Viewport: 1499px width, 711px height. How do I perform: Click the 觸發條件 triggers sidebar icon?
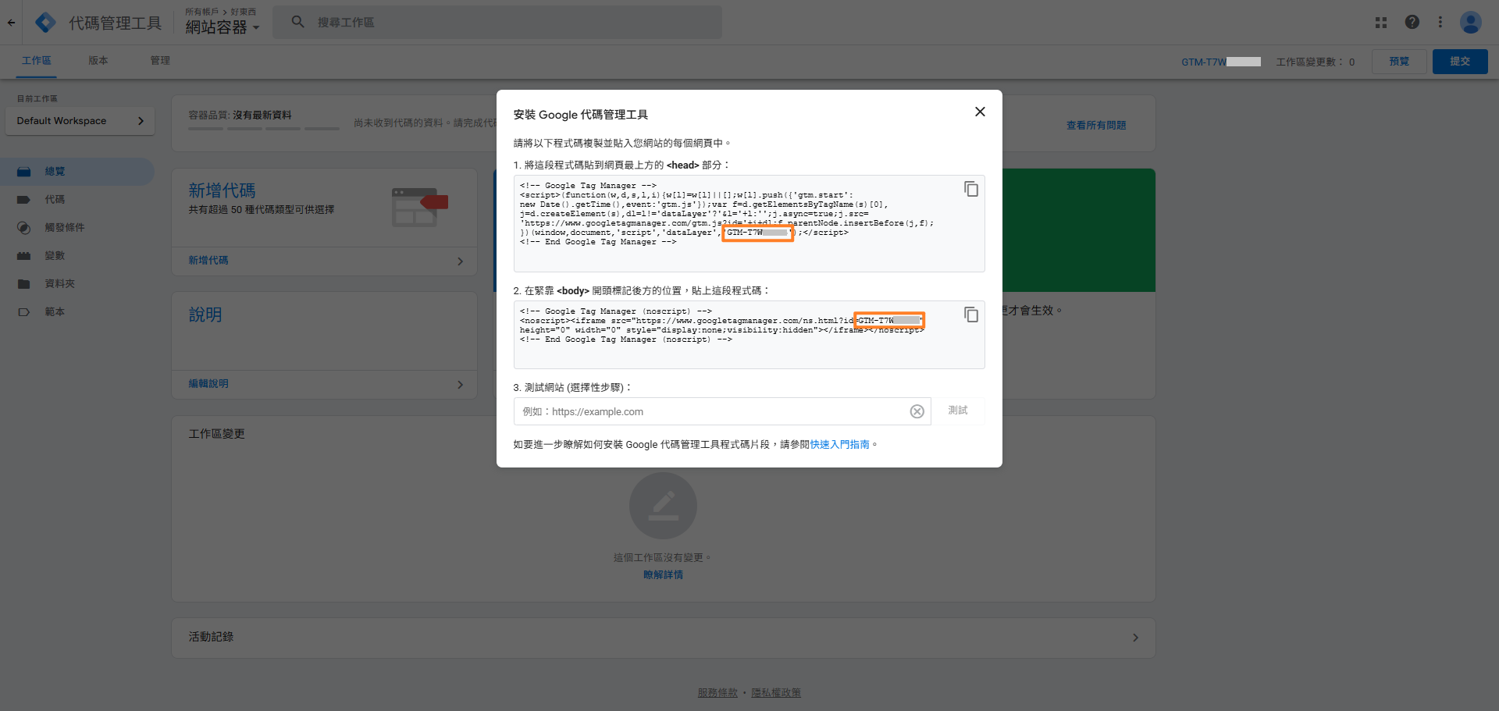[x=23, y=228]
